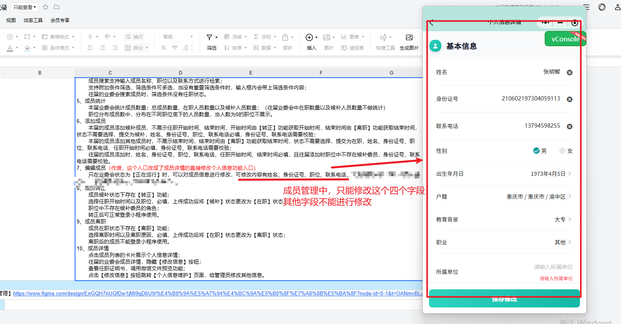This screenshot has height=324, width=621.
Task: Open the 只能查看 permission dropdown
Action: [x=24, y=7]
